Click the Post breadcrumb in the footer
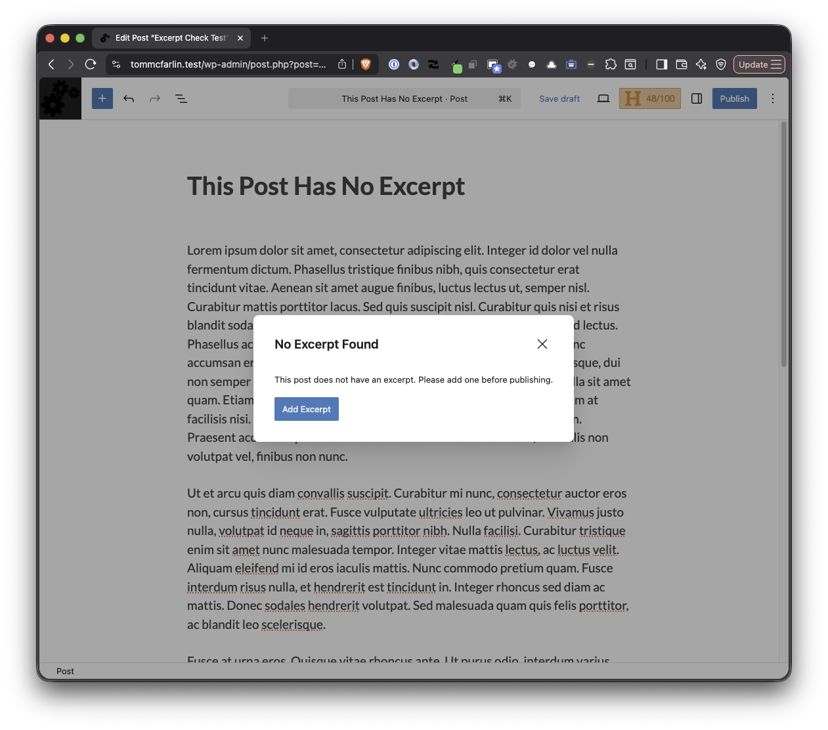The height and width of the screenshot is (730, 828). click(65, 671)
